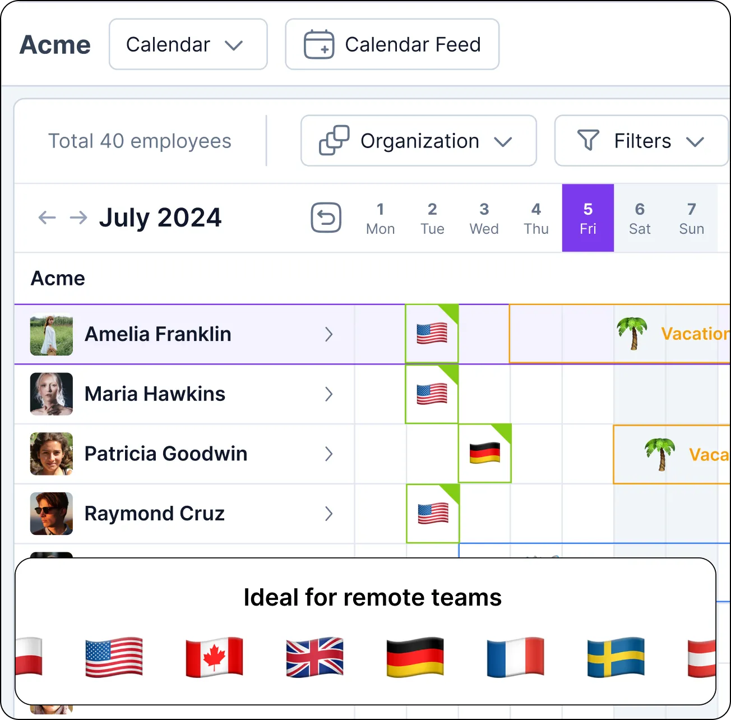Open the Filters dropdown
The height and width of the screenshot is (720, 731).
tap(641, 141)
